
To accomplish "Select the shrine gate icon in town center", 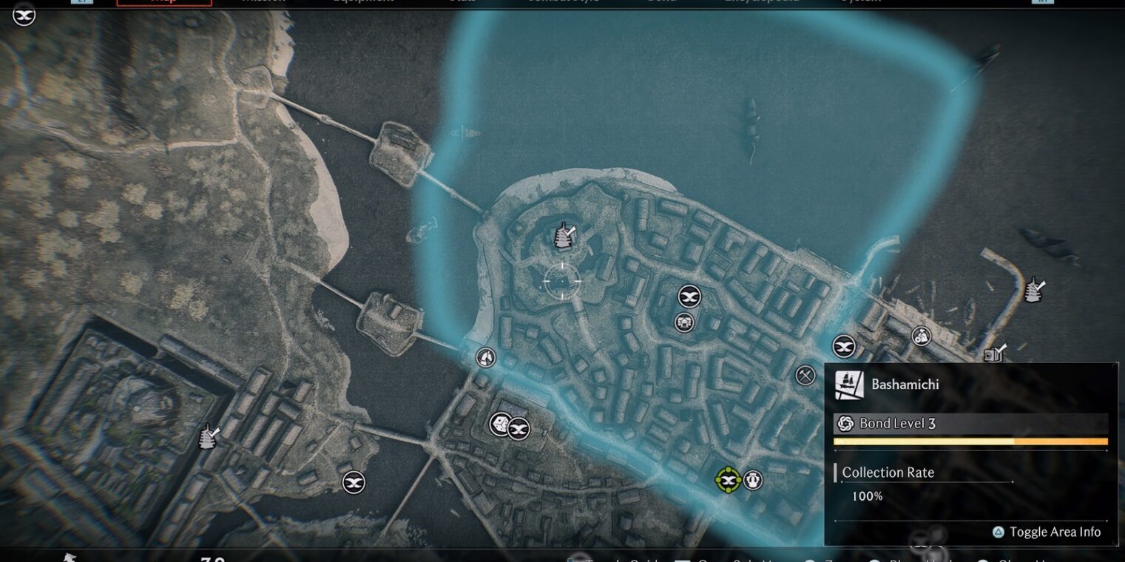I will point(684,322).
